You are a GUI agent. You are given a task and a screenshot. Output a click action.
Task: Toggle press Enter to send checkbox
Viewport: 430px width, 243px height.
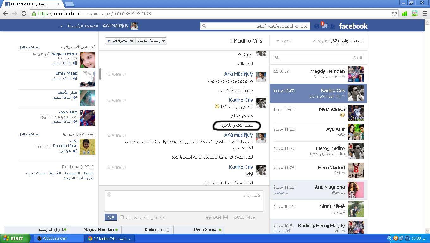pyautogui.click(x=122, y=217)
